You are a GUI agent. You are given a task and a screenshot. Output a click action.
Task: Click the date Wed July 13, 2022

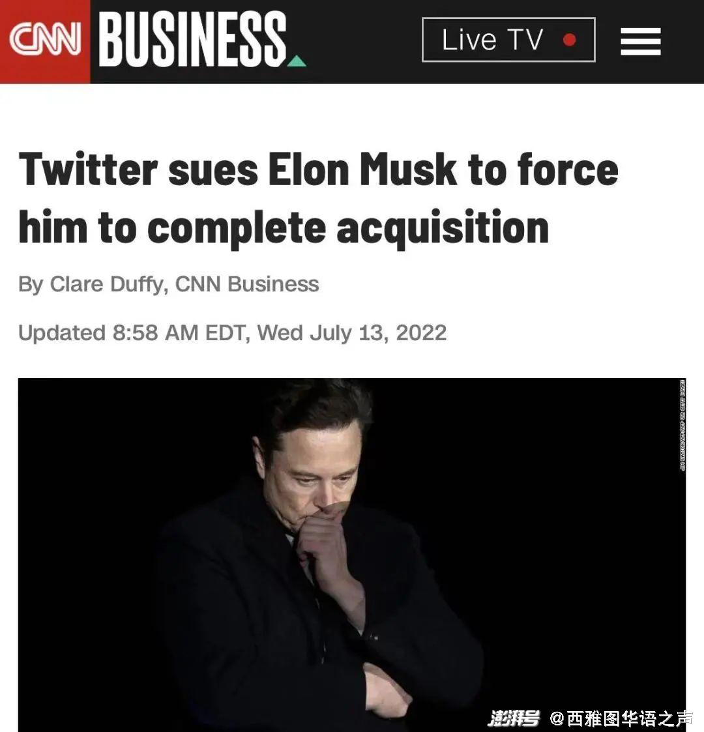click(352, 332)
